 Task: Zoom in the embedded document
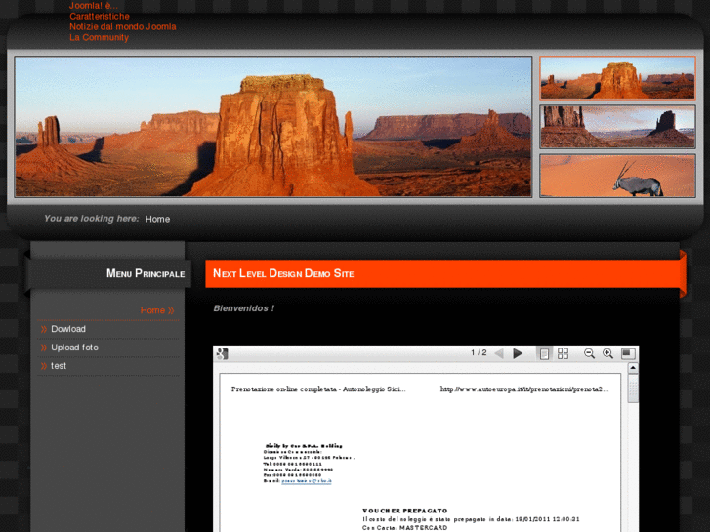click(607, 353)
